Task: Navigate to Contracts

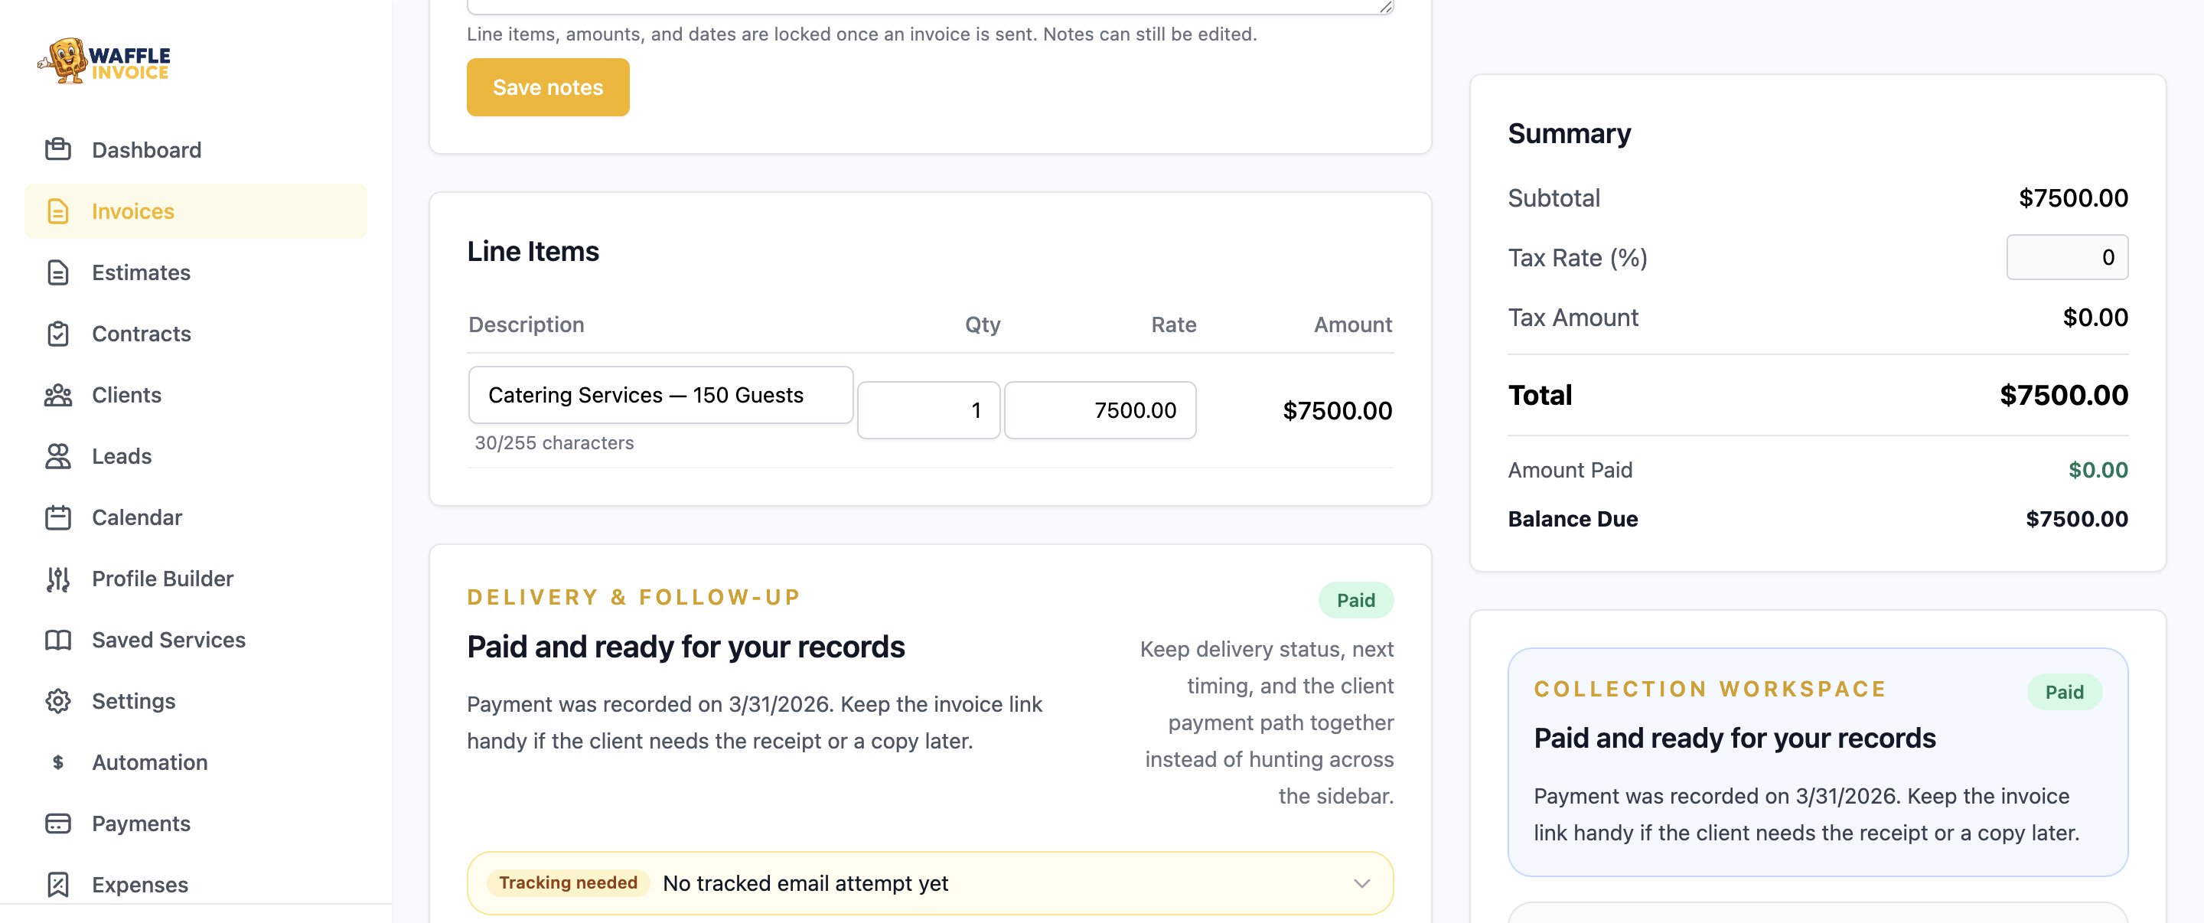Action: (x=196, y=334)
